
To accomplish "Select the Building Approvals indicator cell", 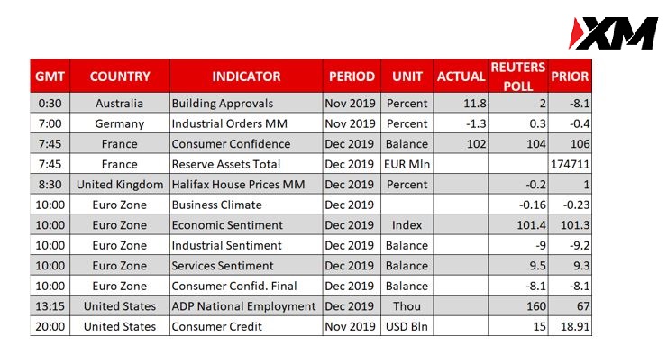I will coord(246,104).
